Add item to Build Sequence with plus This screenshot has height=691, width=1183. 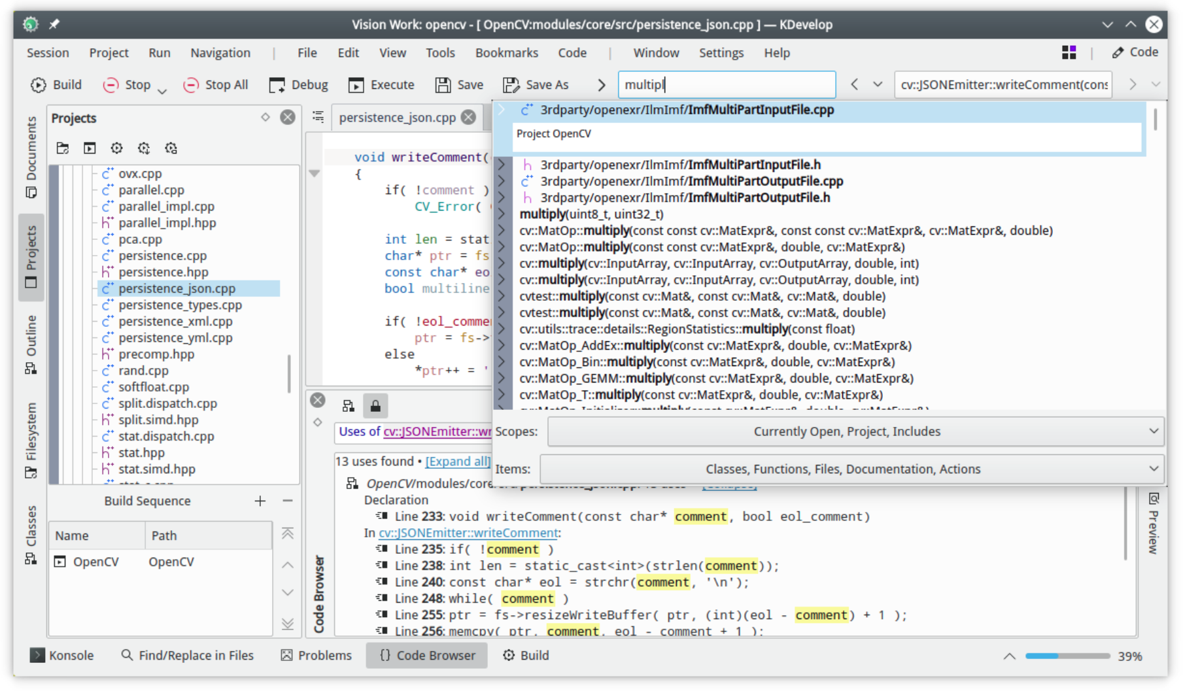pyautogui.click(x=260, y=501)
